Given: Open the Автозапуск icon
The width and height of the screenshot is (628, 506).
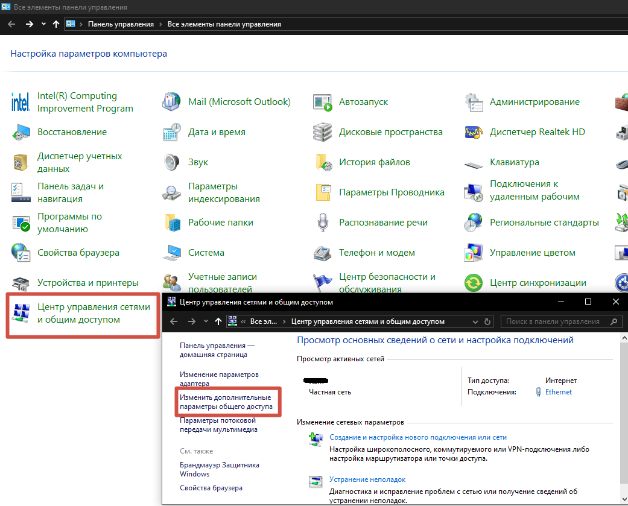Looking at the screenshot, I should pyautogui.click(x=322, y=102).
